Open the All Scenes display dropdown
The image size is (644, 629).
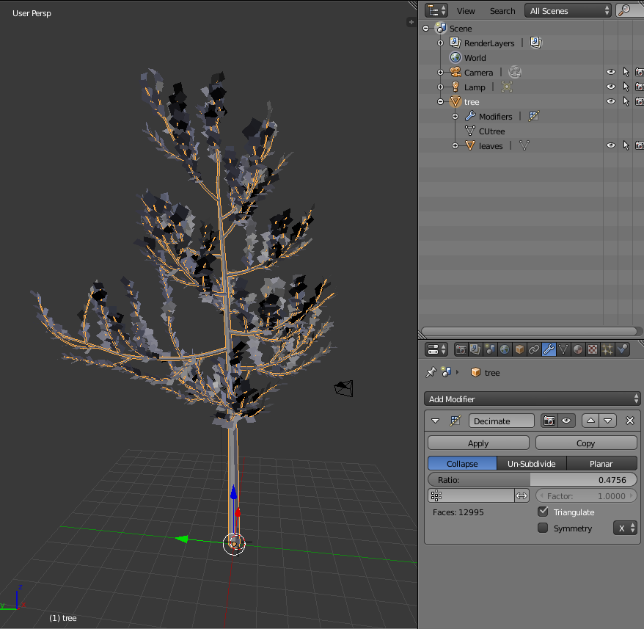568,10
